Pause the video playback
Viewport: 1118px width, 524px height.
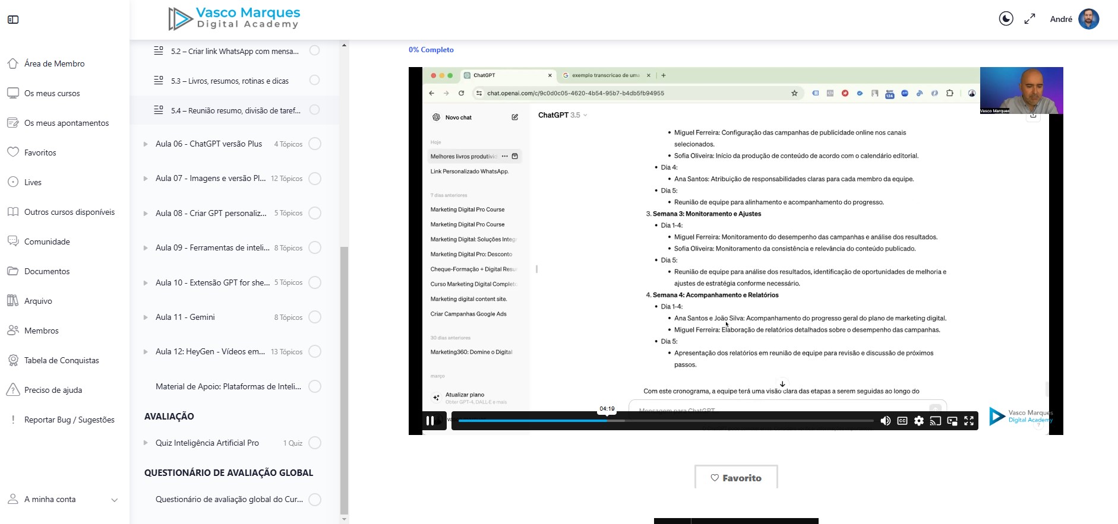click(430, 421)
